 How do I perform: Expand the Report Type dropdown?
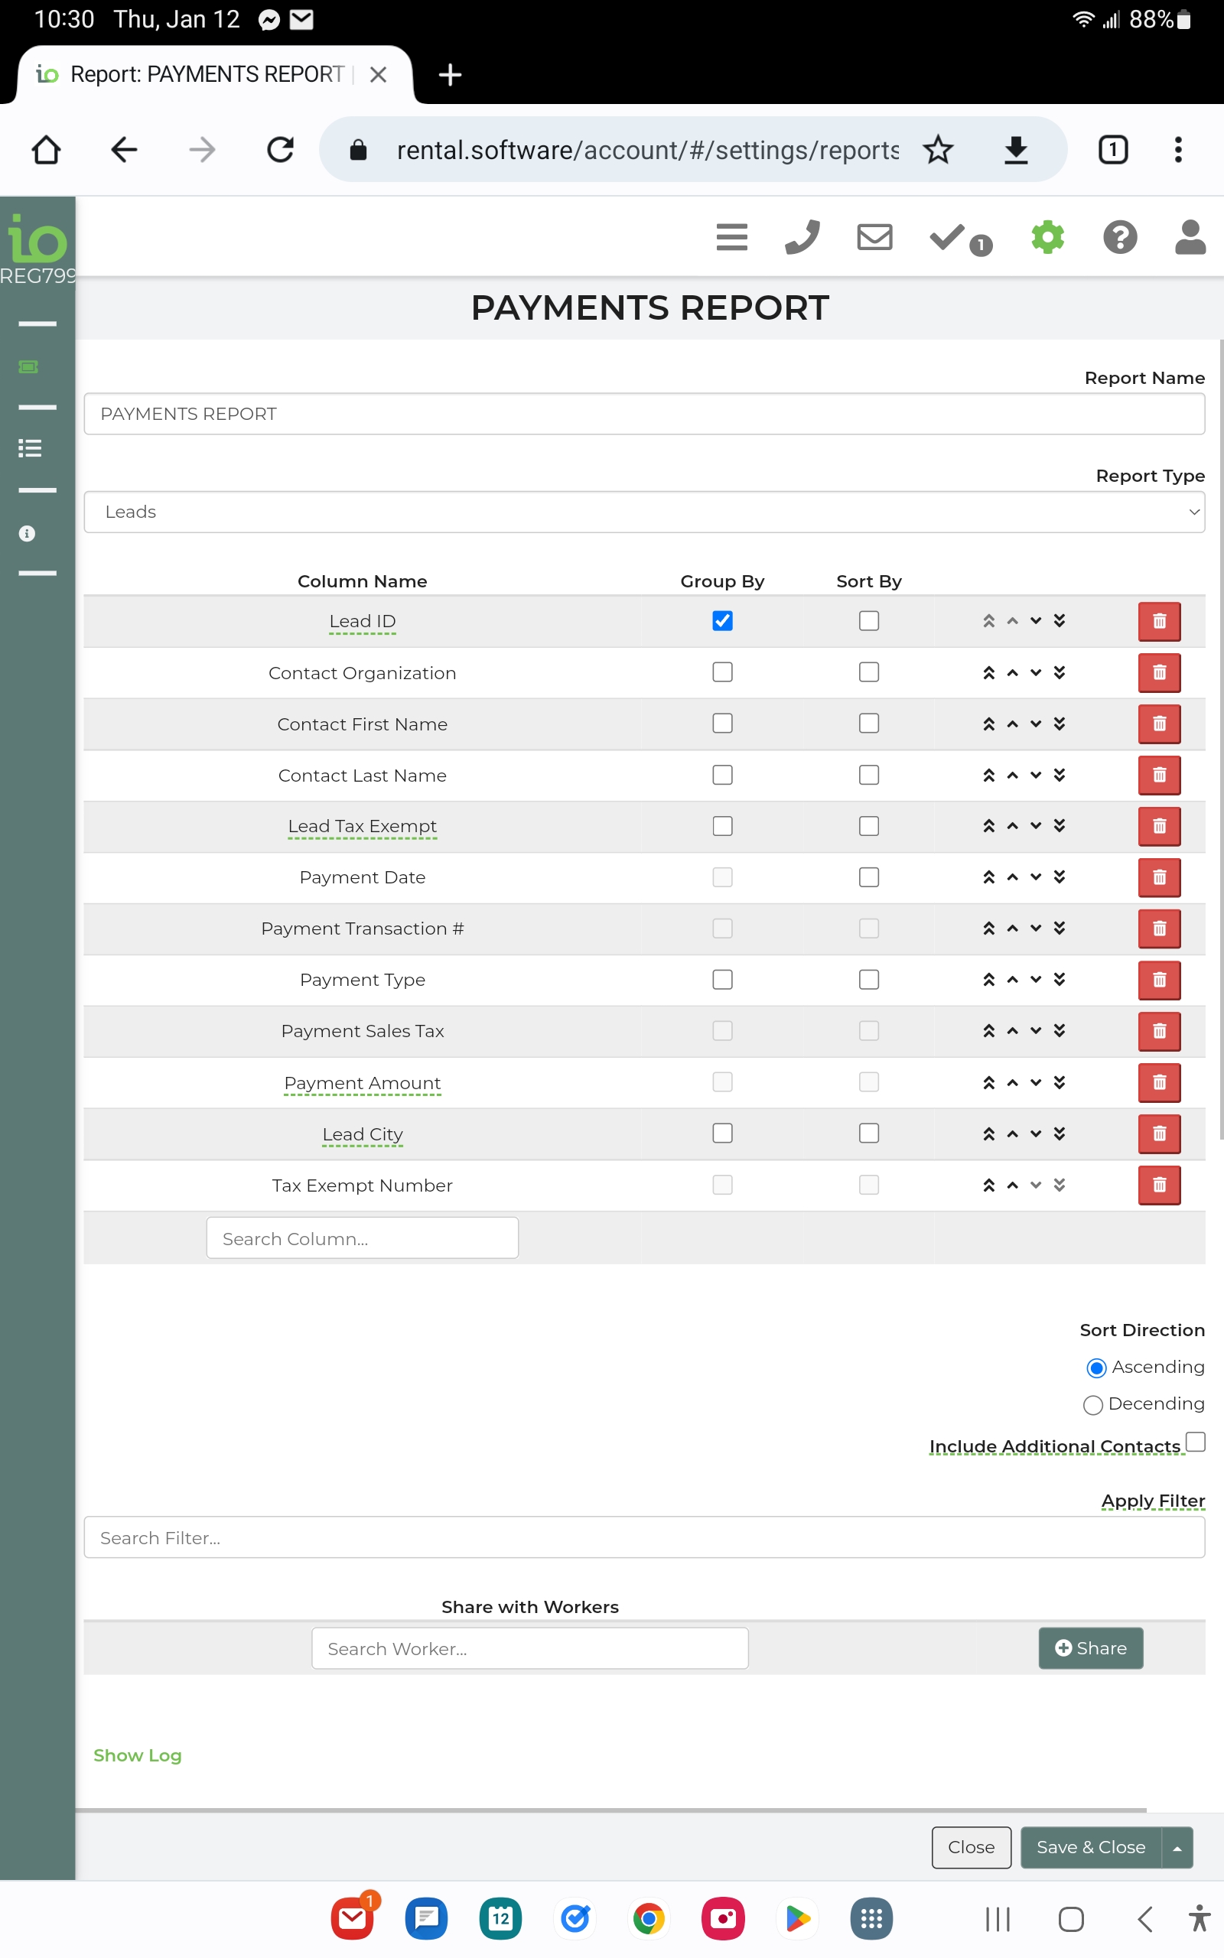tap(643, 512)
